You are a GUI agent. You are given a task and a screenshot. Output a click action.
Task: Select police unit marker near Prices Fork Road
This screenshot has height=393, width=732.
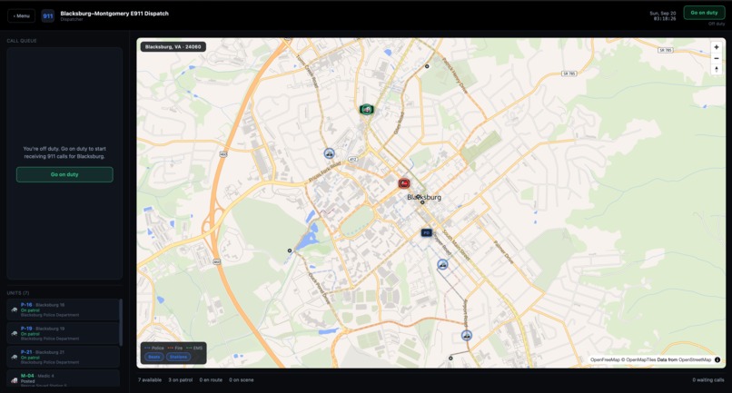click(329, 153)
